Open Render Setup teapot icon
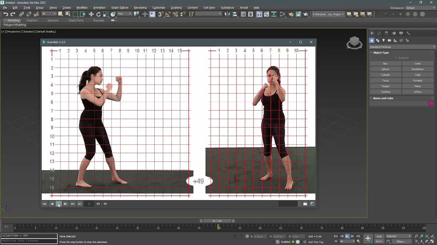 (x=291, y=14)
